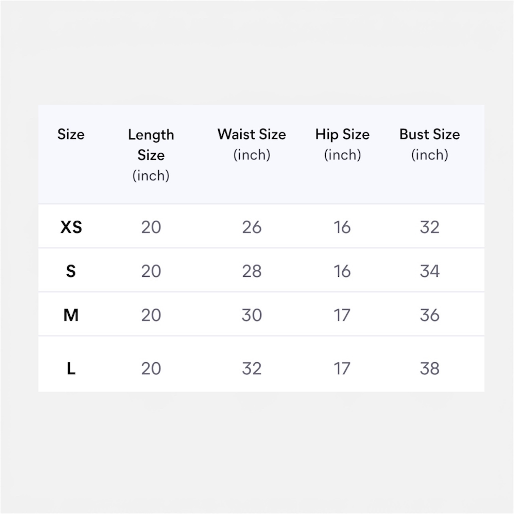Click bust value 32 in XS row
The image size is (514, 514).
(430, 227)
